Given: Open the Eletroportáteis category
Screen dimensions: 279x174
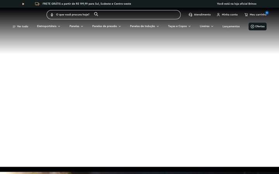Looking at the screenshot, I should (46, 26).
